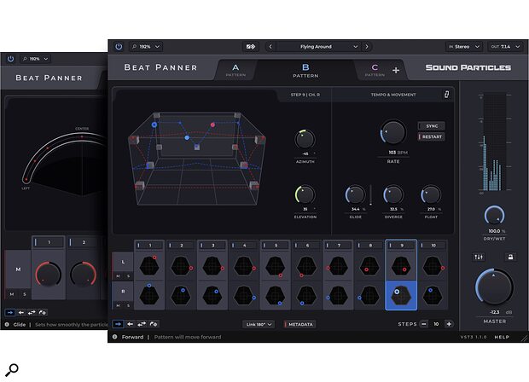Toggle the power icon in the back Beat Panner window

(x=11, y=59)
